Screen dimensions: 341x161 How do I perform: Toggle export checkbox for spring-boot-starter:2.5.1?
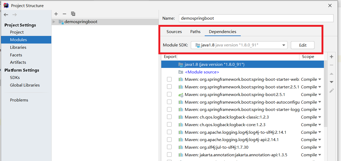click(x=169, y=87)
